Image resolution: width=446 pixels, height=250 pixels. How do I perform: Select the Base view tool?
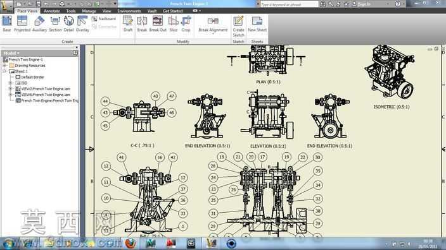[7, 23]
